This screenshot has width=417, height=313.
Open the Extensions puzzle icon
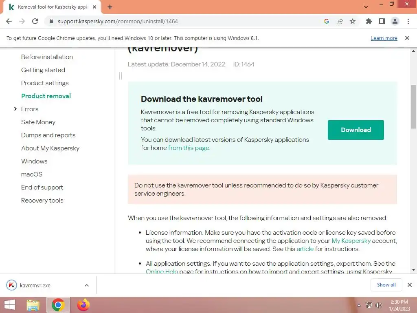click(369, 21)
